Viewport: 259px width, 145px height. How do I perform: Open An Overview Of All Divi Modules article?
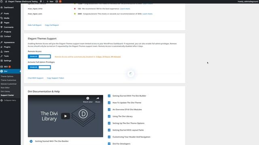(127, 110)
